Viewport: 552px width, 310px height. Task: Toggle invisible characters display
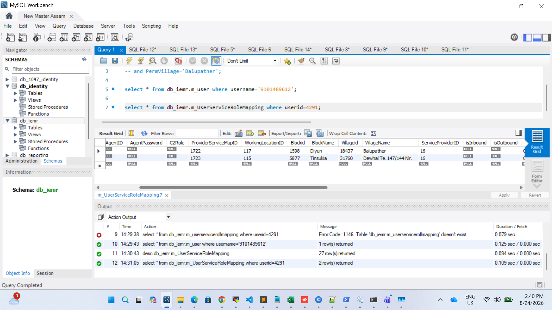324,61
